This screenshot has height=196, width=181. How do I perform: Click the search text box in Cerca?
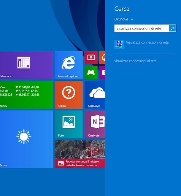[142, 28]
